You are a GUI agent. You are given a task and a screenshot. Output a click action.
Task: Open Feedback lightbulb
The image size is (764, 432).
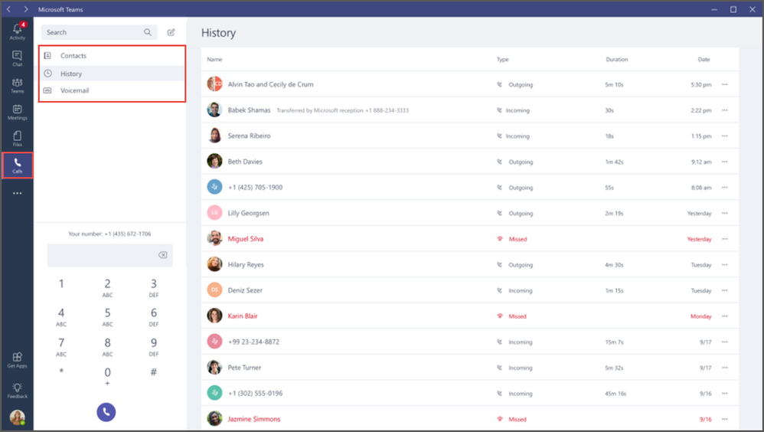(x=17, y=391)
